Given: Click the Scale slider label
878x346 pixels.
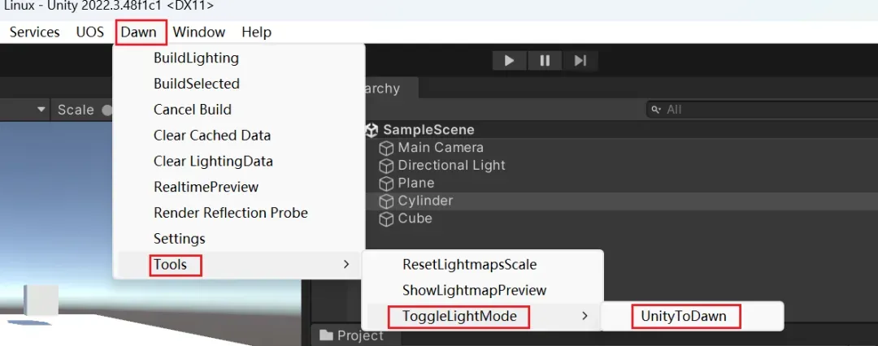Looking at the screenshot, I should coord(76,110).
